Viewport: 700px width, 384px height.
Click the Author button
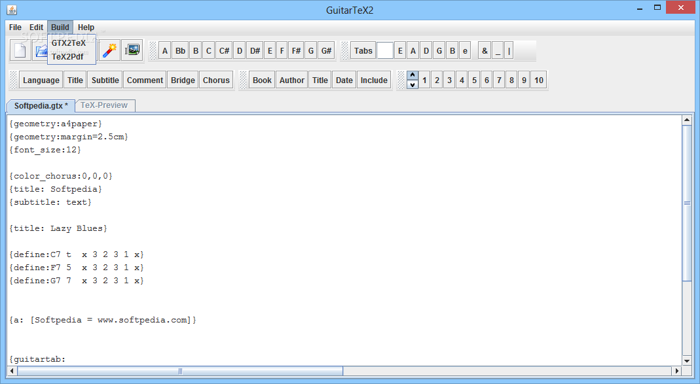(292, 80)
